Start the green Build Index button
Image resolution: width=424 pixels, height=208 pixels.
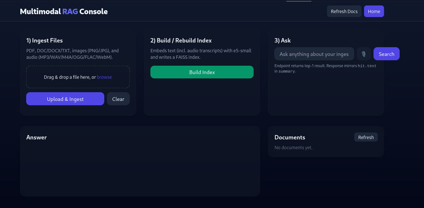[x=202, y=72]
